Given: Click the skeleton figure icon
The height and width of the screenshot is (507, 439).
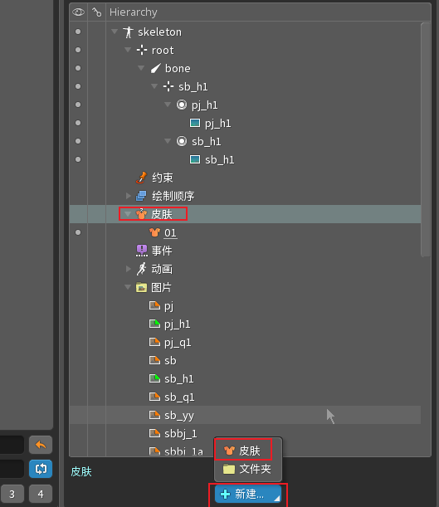Looking at the screenshot, I should (x=128, y=32).
